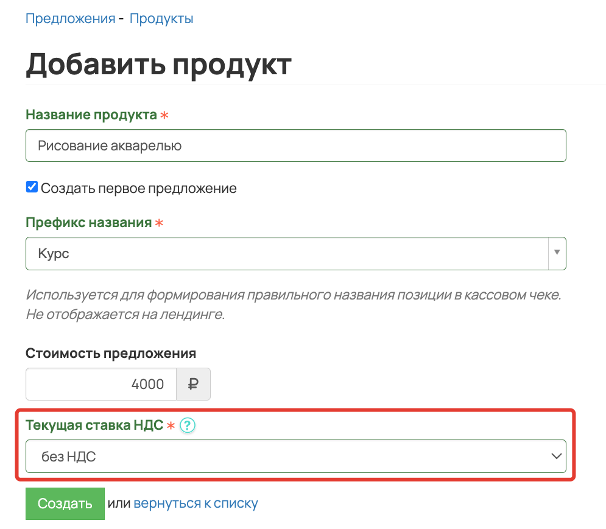
Task: Open the Продукты breadcrumb link
Action: [x=161, y=18]
